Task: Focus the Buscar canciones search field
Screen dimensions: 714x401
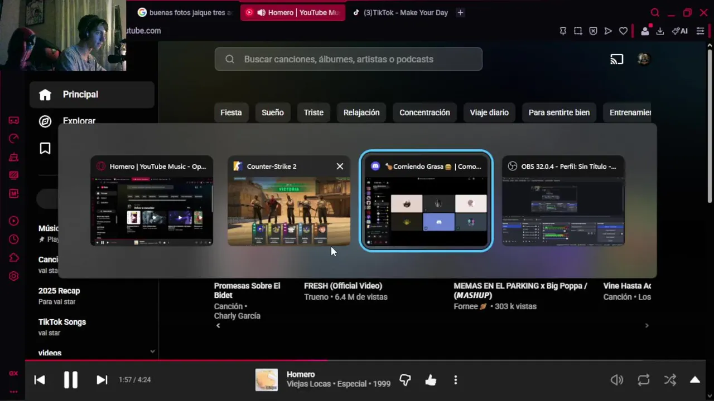Action: (x=349, y=59)
